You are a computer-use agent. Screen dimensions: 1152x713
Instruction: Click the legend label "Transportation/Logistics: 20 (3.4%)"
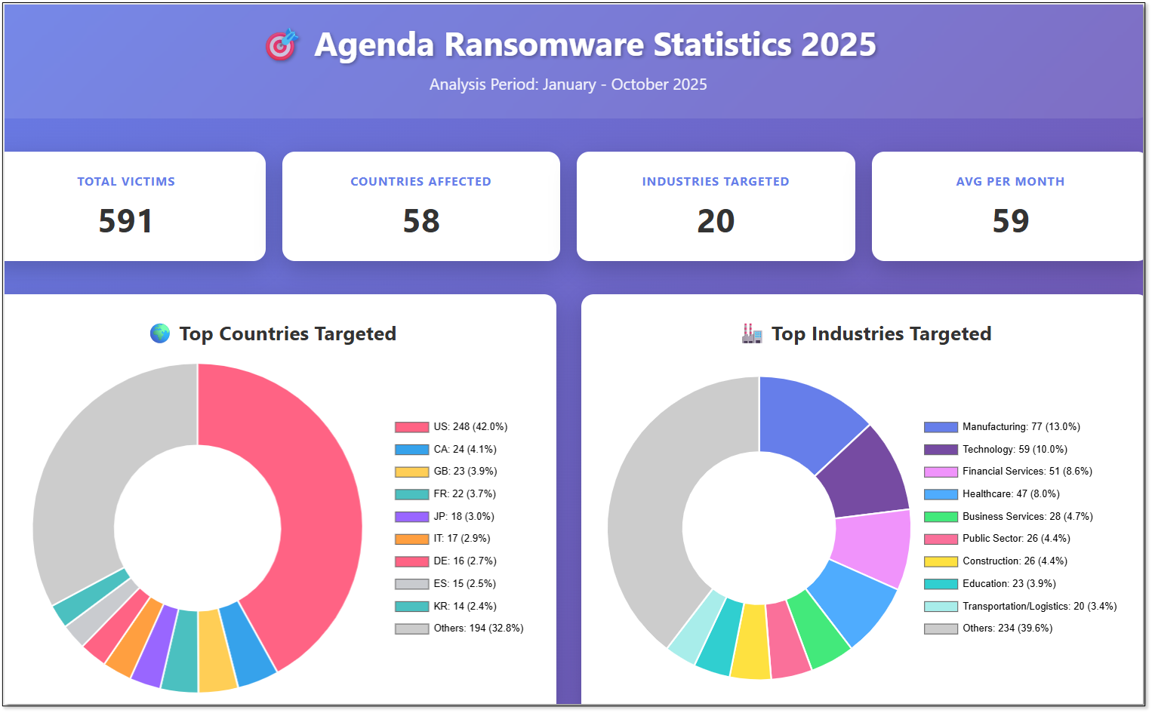(1040, 607)
